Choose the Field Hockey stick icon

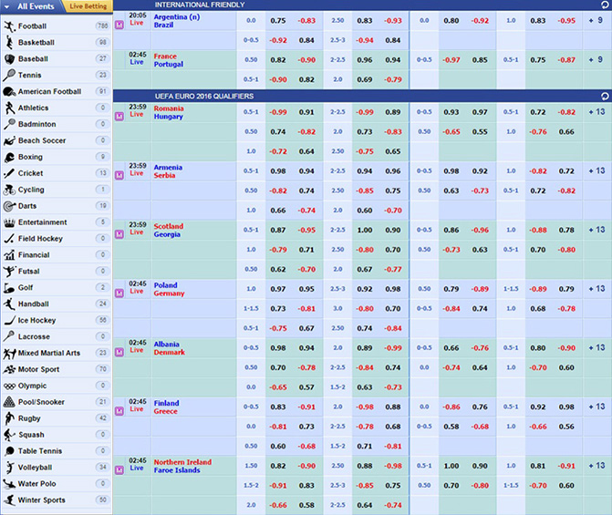coord(9,239)
